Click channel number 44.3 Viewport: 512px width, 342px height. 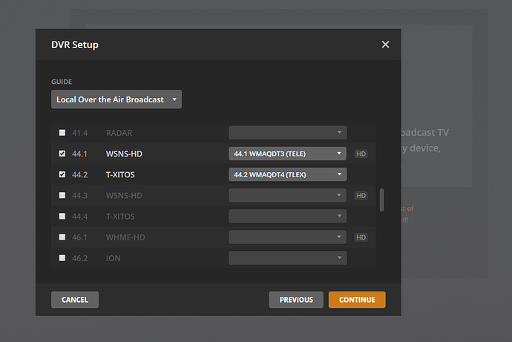tap(79, 195)
